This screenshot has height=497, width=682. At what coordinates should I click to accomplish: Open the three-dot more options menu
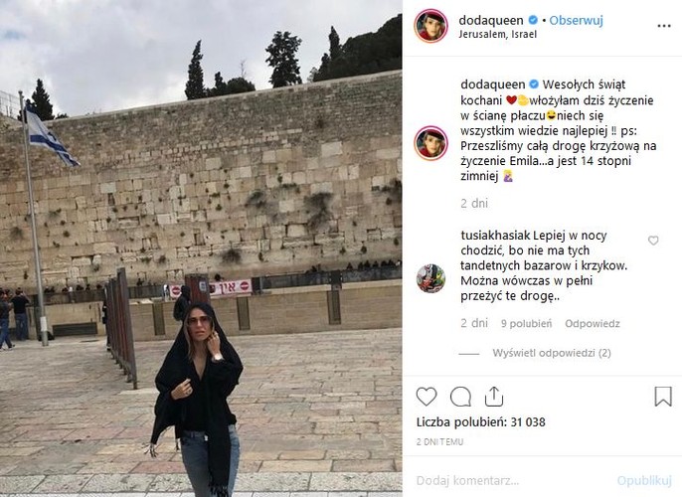[664, 26]
